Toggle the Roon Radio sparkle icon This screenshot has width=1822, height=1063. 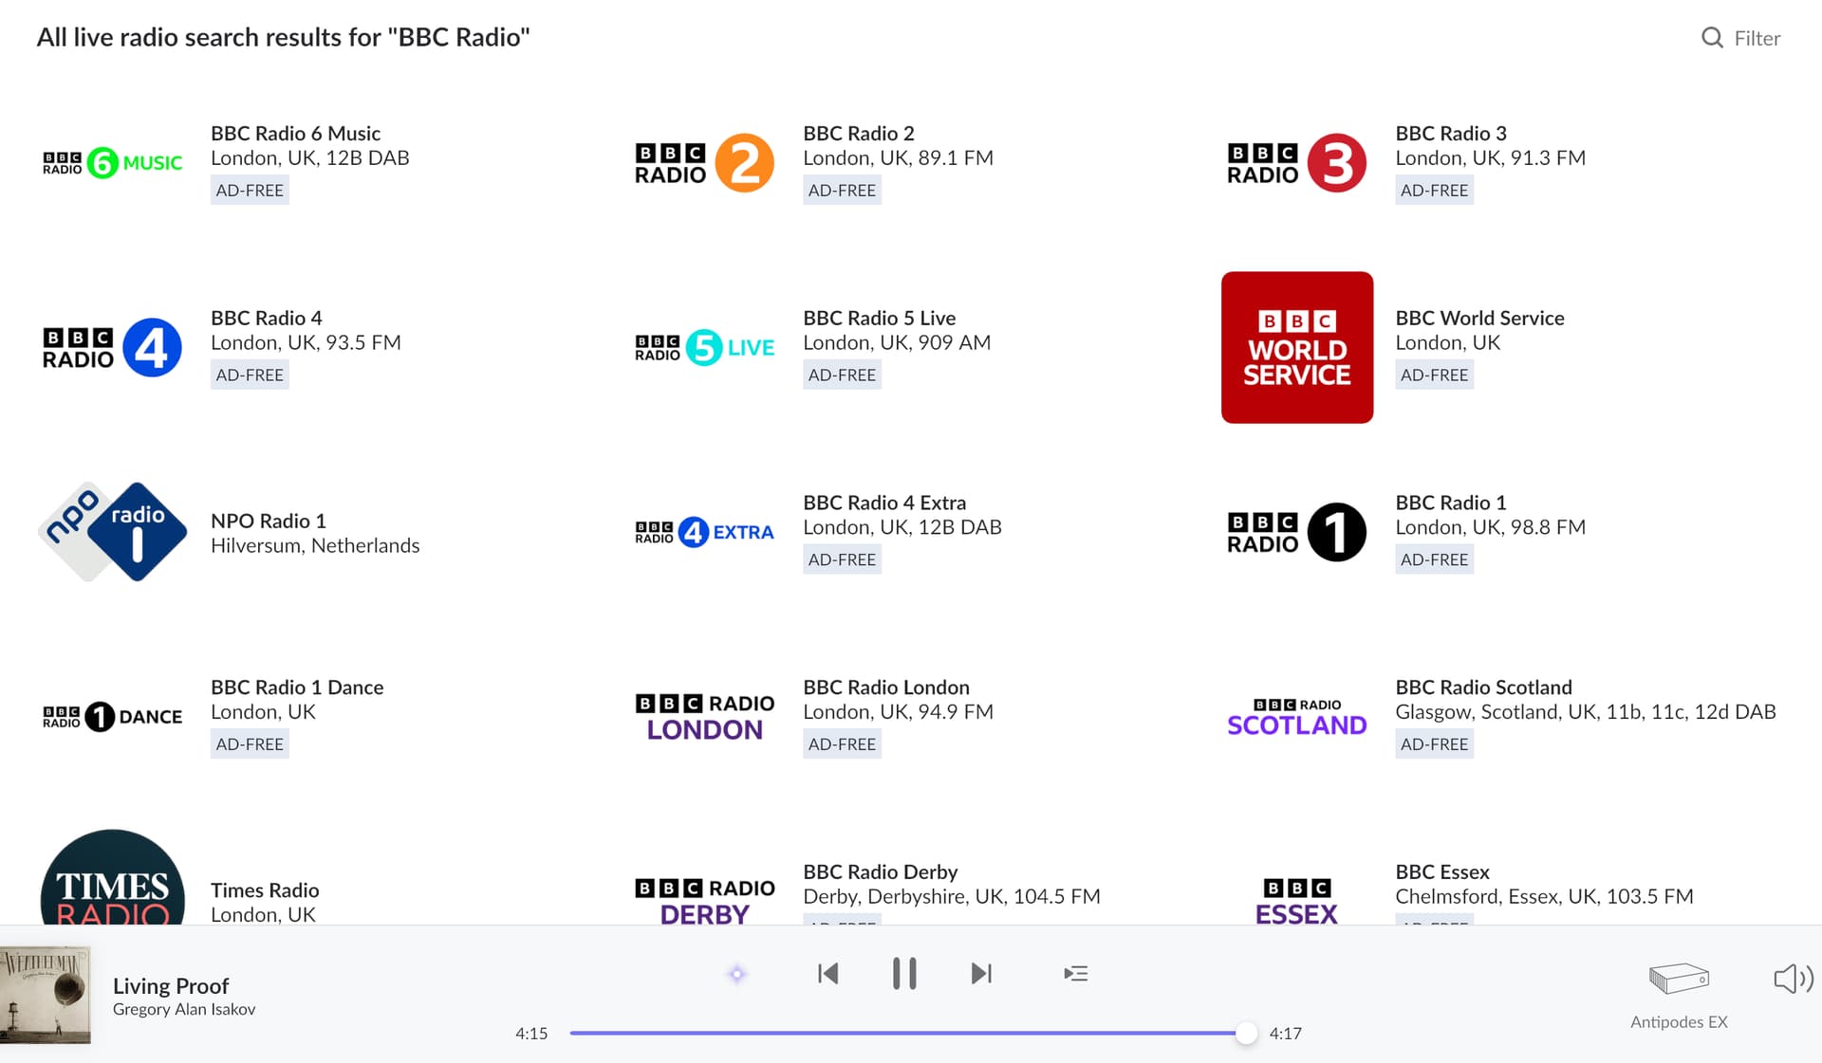[737, 974]
